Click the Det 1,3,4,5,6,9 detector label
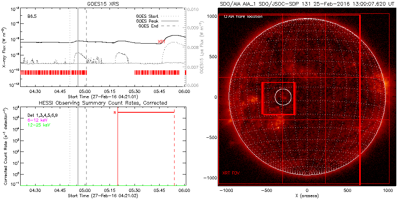This screenshot has width=404, height=202. (42, 116)
